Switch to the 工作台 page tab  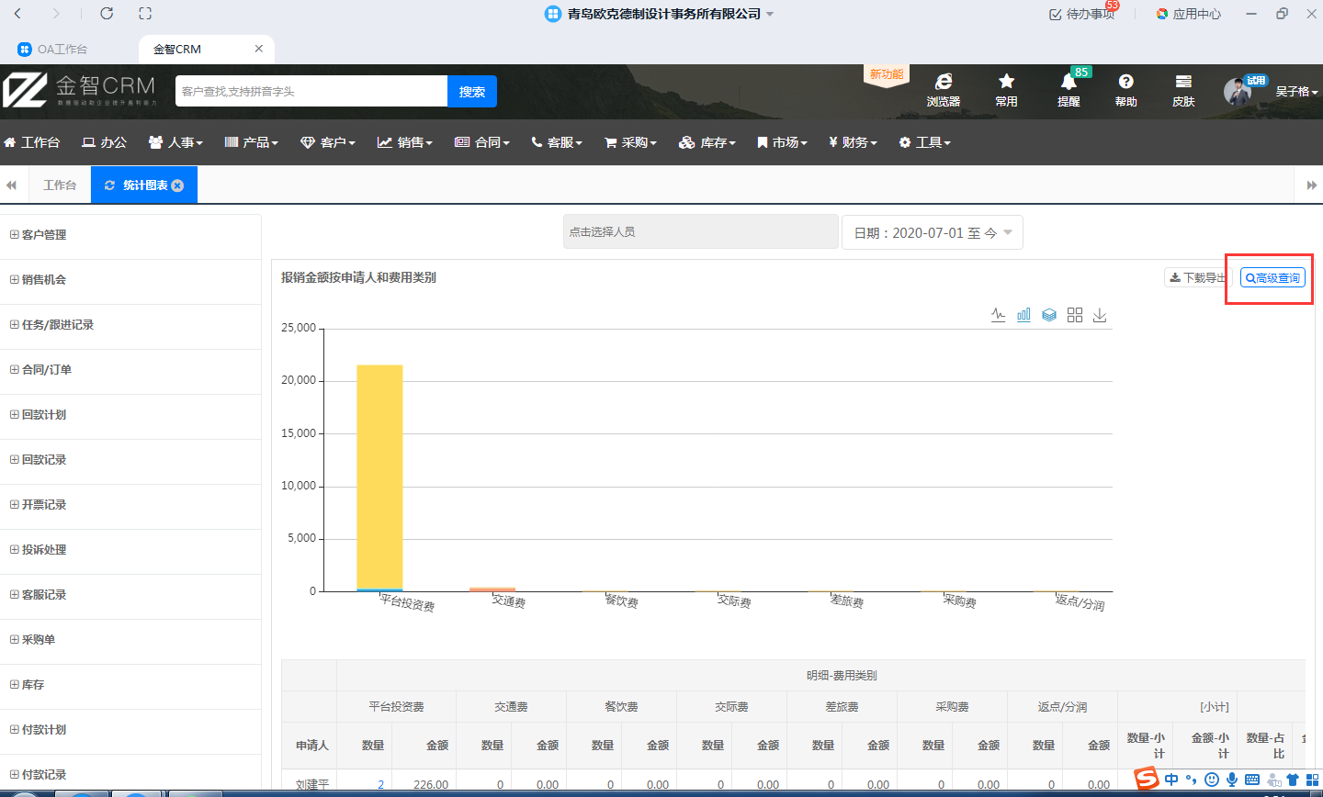click(60, 185)
